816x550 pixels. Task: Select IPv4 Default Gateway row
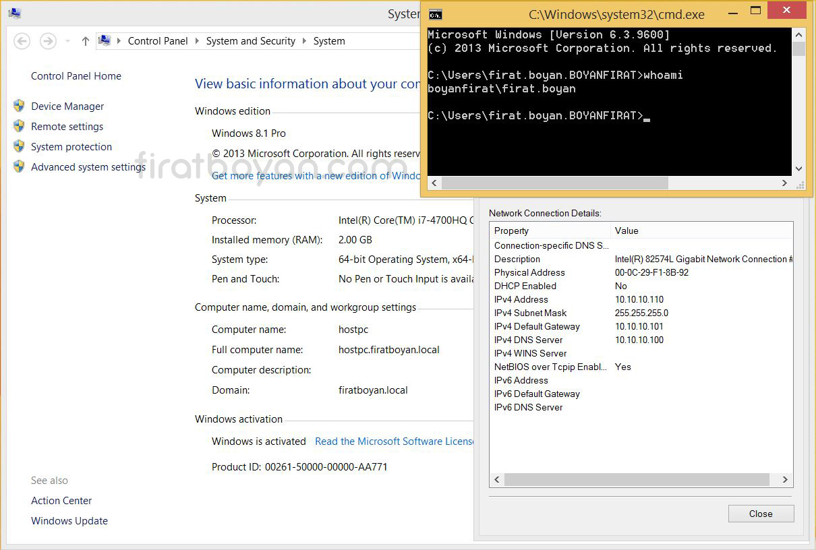click(641, 326)
